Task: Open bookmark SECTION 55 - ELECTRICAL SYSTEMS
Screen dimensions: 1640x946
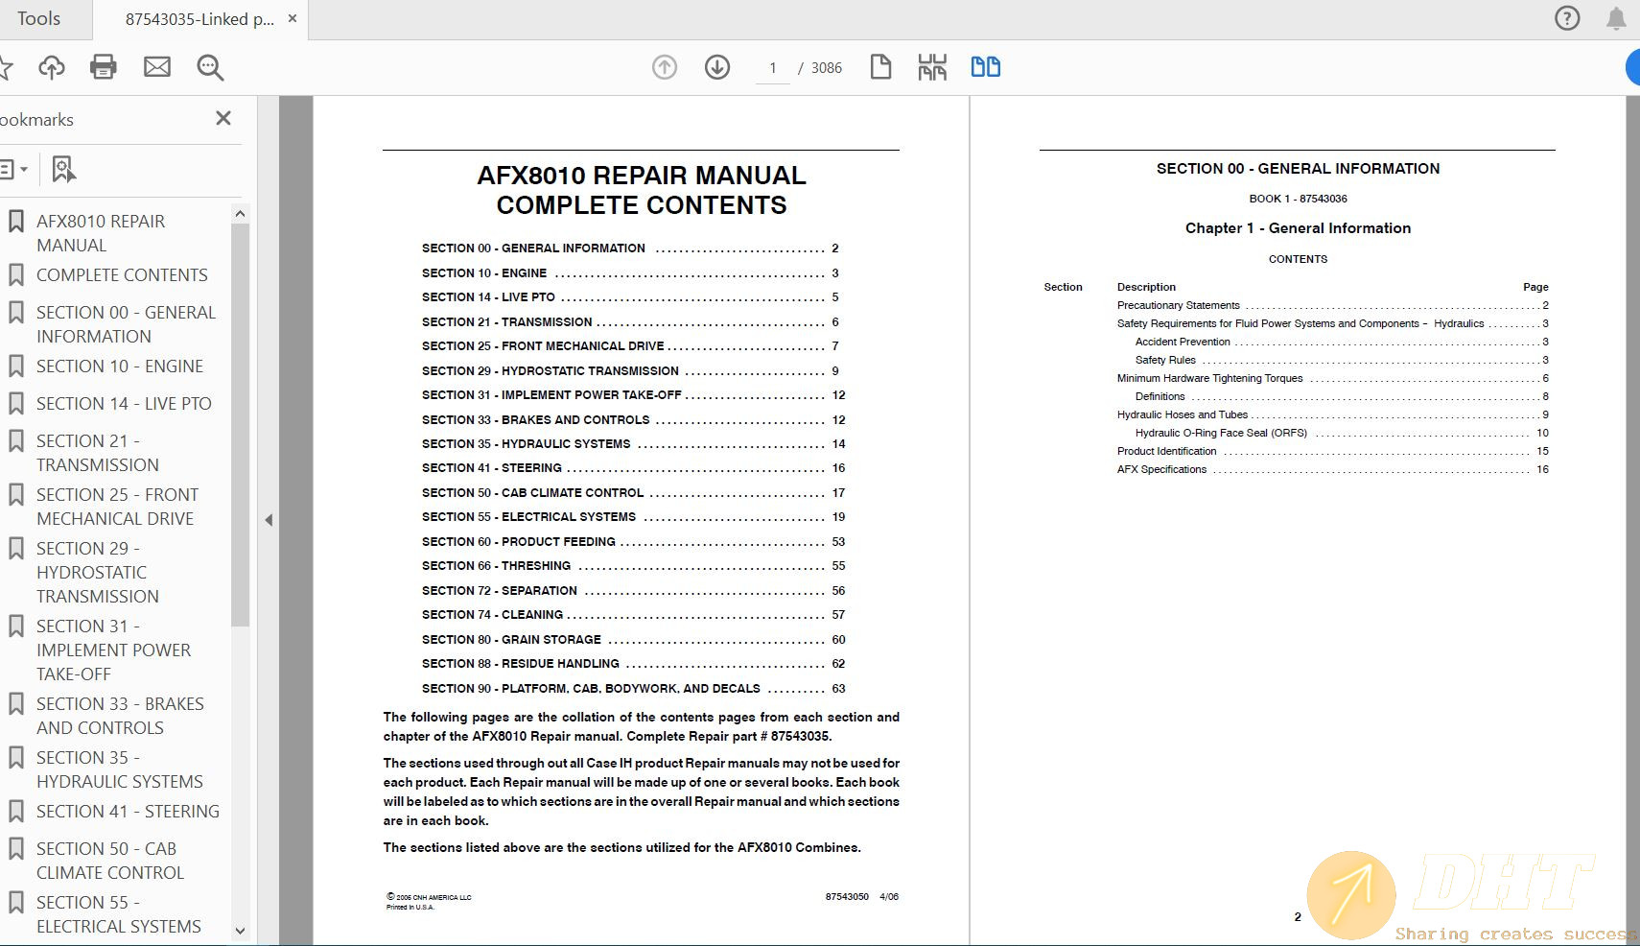Action: pos(119,914)
